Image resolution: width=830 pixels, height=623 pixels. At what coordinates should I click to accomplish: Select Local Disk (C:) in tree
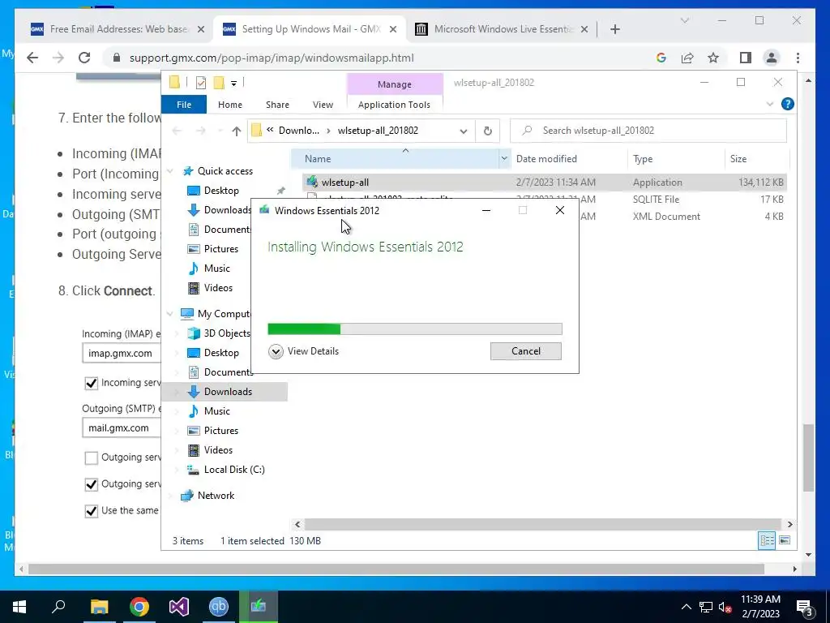click(234, 470)
